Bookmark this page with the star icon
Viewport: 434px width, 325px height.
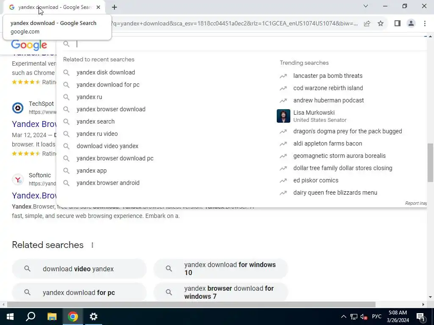381,24
